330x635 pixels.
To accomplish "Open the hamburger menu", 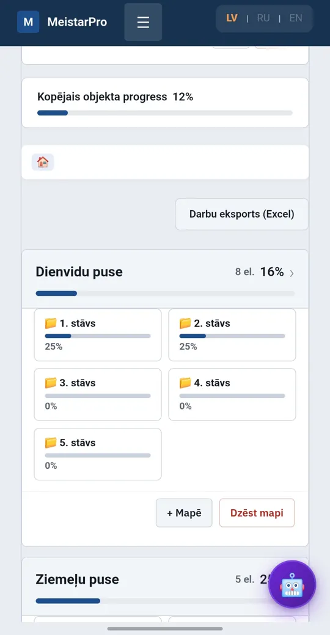I will click(143, 22).
